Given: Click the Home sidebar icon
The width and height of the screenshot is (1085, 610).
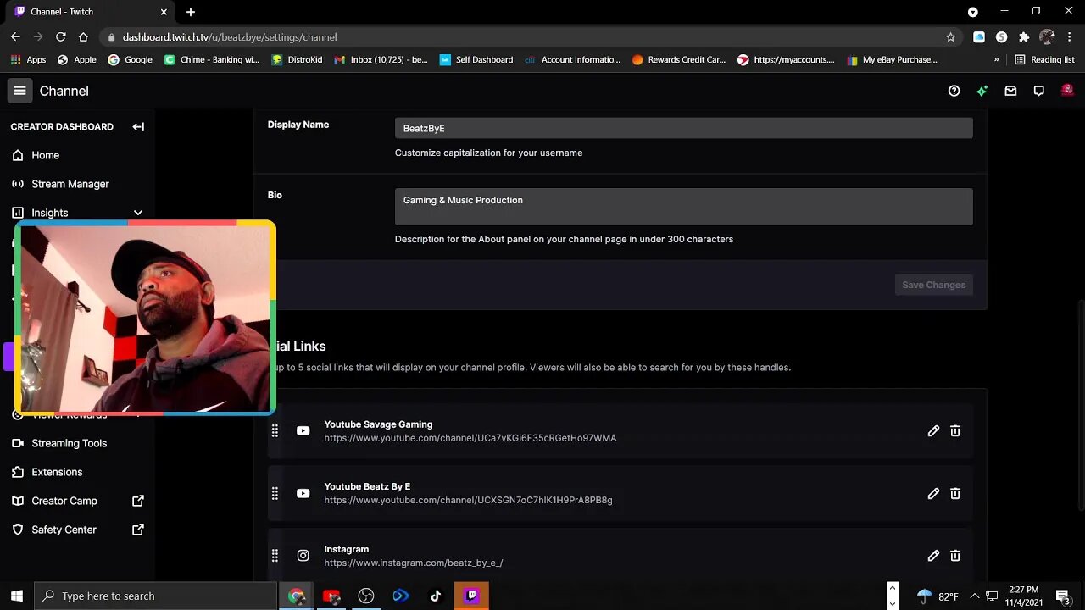Looking at the screenshot, I should 18,155.
